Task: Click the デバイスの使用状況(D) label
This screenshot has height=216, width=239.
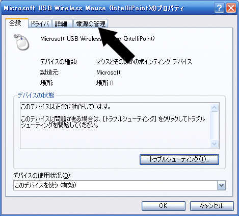Action: coord(42,175)
